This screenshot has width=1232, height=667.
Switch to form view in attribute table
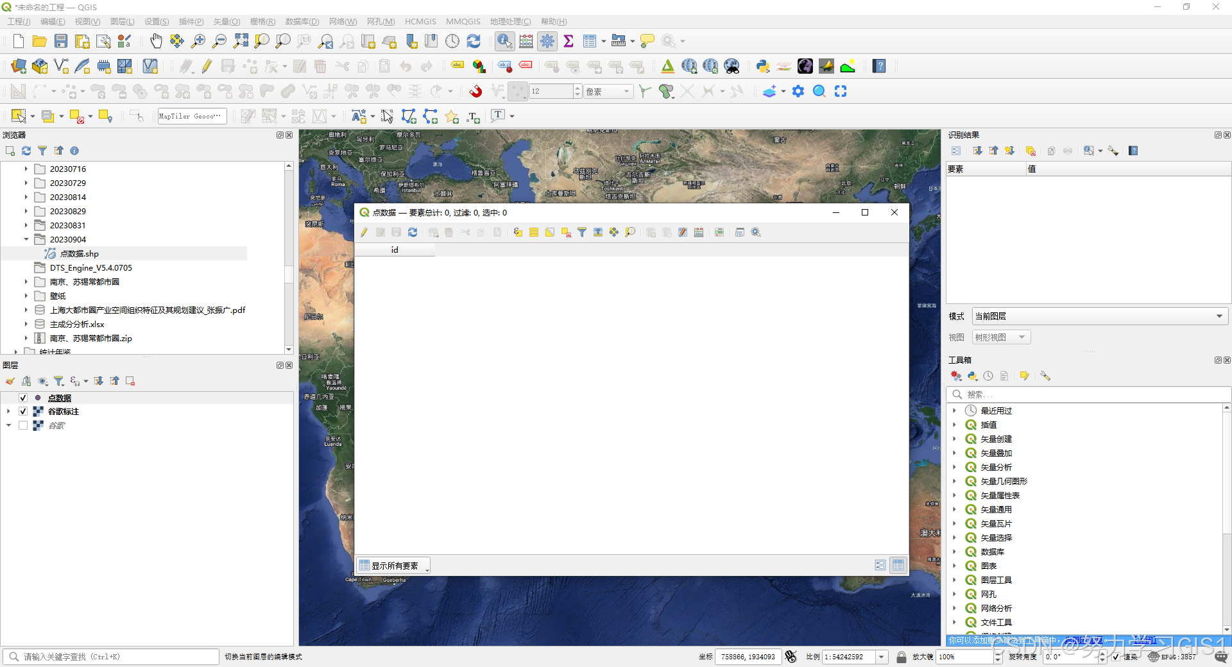(x=880, y=565)
